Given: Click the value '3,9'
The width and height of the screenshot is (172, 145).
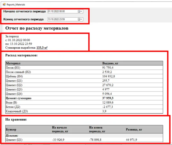Looking at the screenshot, I should click(104, 111).
